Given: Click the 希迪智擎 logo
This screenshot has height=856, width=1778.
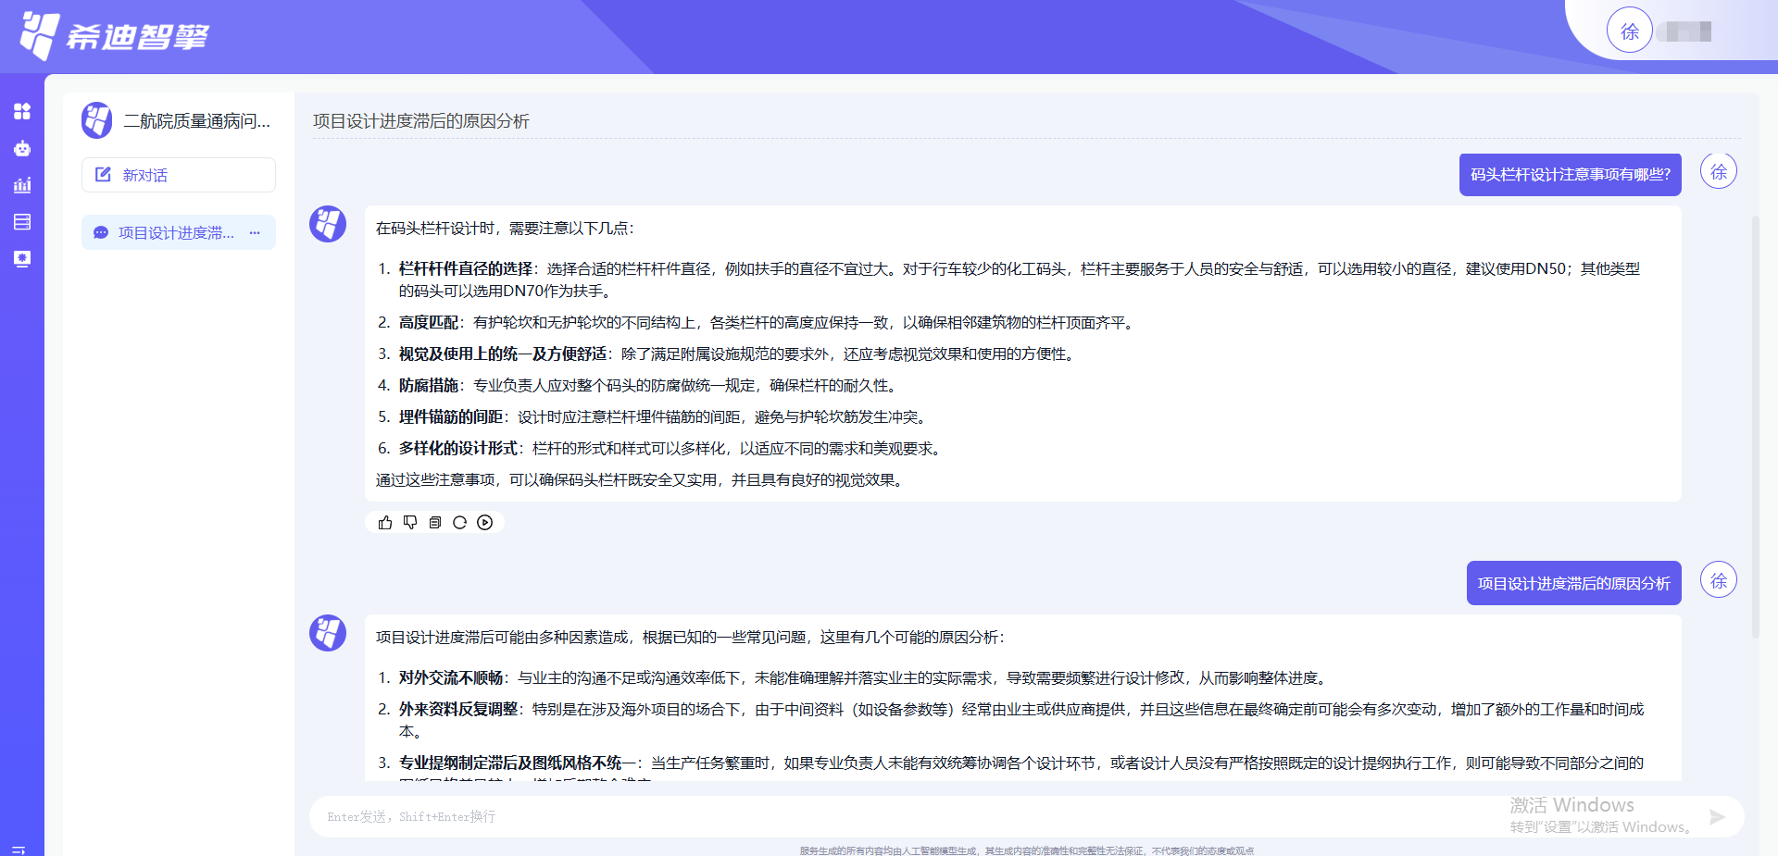Looking at the screenshot, I should tap(111, 35).
